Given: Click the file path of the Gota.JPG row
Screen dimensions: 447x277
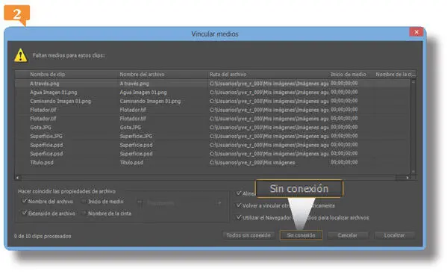Looking at the screenshot, I should pos(269,128).
